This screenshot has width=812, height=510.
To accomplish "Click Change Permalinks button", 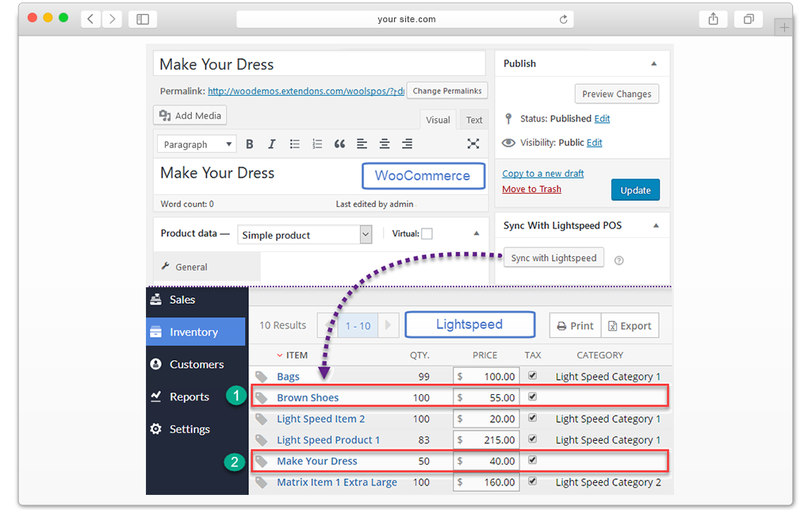I will tap(447, 91).
